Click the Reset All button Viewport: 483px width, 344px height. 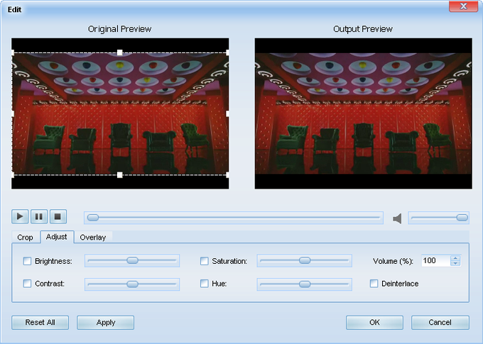pyautogui.click(x=40, y=323)
